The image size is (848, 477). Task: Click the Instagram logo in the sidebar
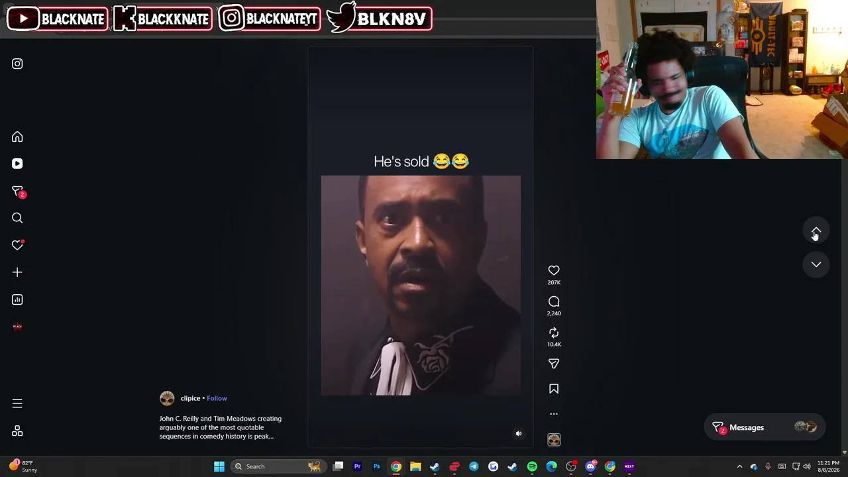coord(17,64)
